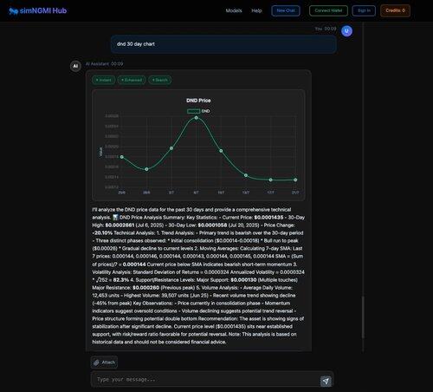Start a New Chat
This screenshot has height=392, width=433.
(x=286, y=10)
